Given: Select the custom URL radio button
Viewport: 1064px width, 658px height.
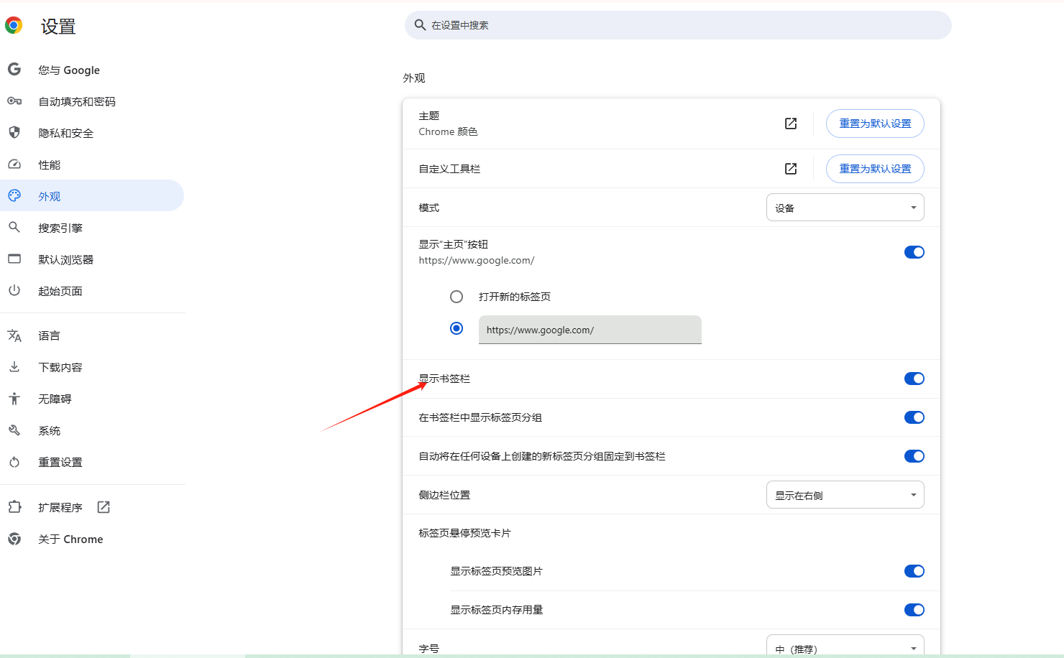Looking at the screenshot, I should coord(457,328).
